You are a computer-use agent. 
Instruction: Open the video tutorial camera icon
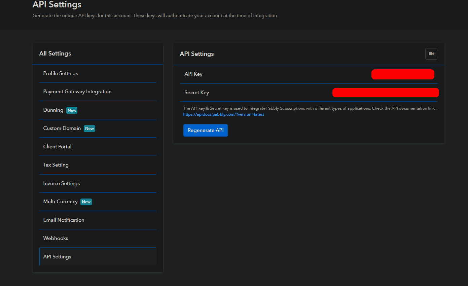coord(431,54)
